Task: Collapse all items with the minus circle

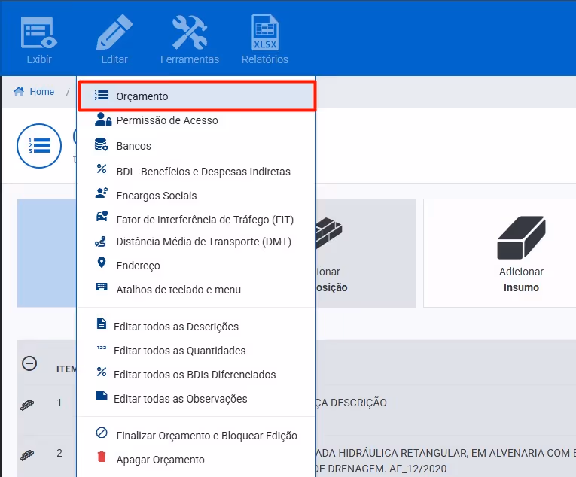Action: (x=29, y=363)
